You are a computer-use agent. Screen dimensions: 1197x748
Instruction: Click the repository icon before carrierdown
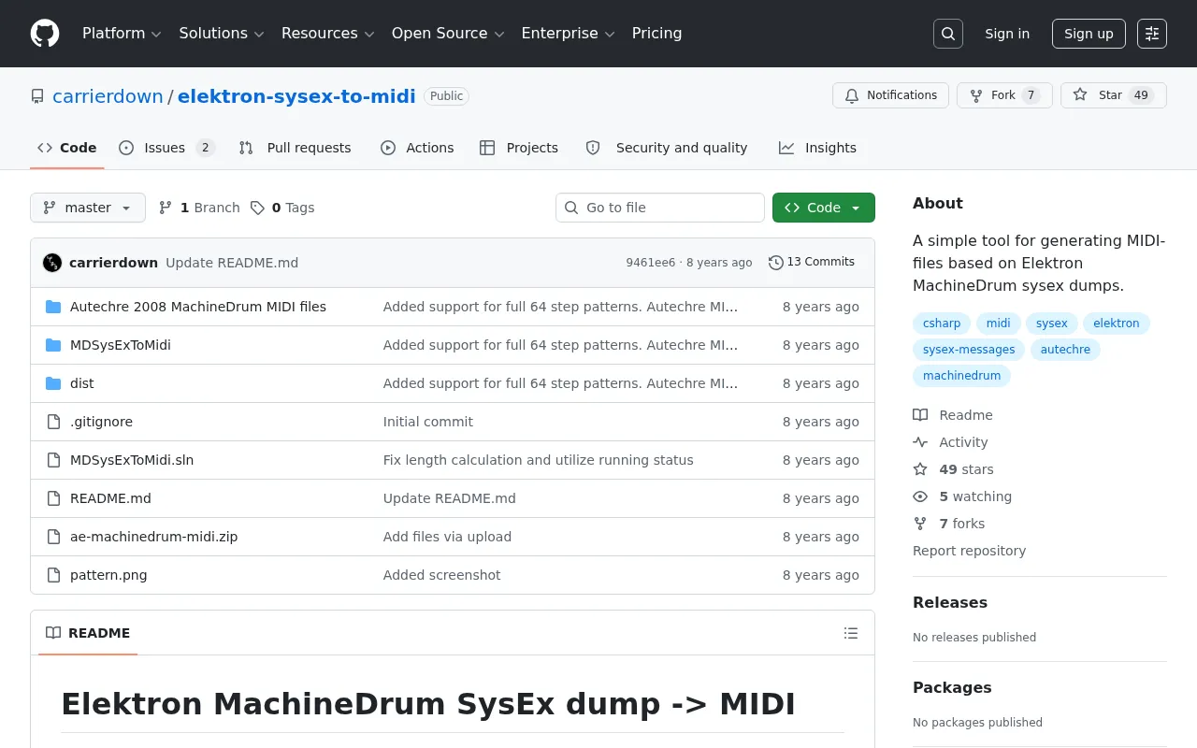click(37, 96)
